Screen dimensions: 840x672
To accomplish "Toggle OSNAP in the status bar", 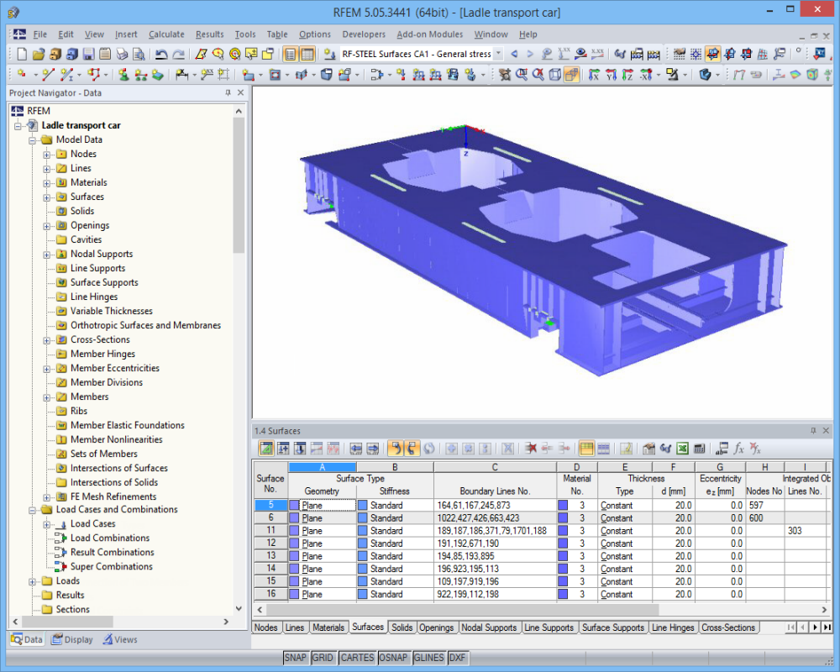I will click(393, 658).
